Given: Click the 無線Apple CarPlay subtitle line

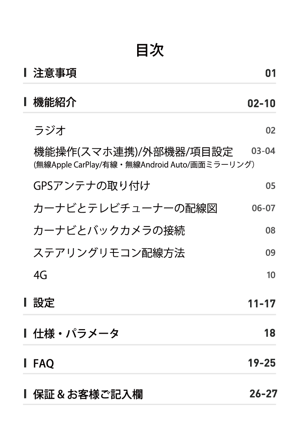Looking at the screenshot, I should click(x=144, y=165).
